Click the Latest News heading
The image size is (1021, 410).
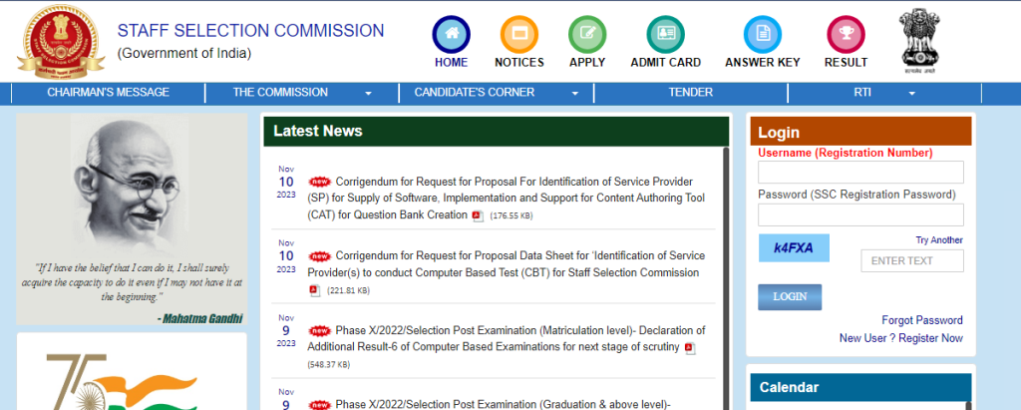(x=318, y=131)
